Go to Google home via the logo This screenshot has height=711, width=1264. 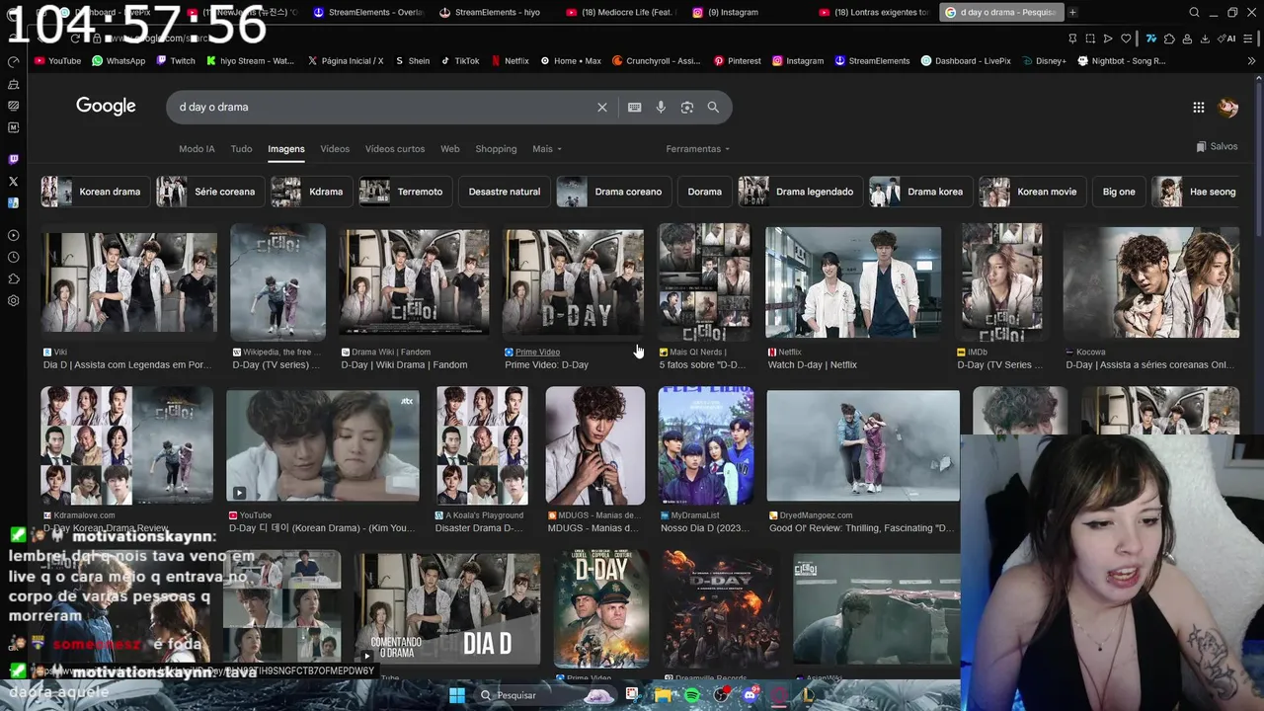coord(106,107)
